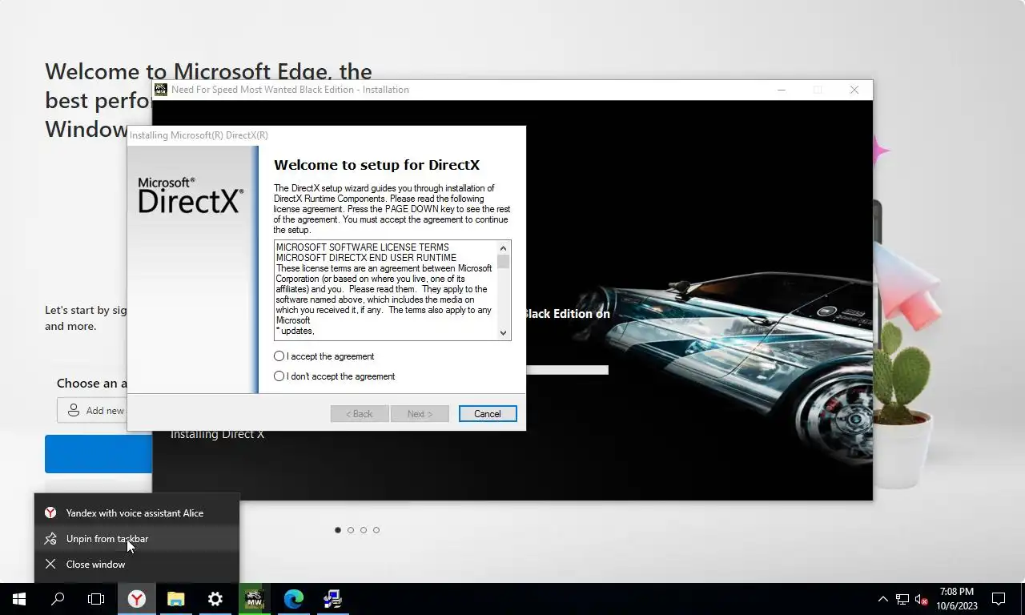Open the clock showing 7:08 PM
1025x615 pixels.
(956, 599)
